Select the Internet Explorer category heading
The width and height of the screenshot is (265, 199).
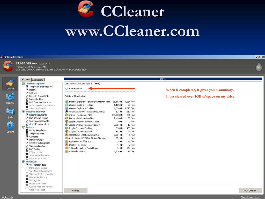click(35, 83)
